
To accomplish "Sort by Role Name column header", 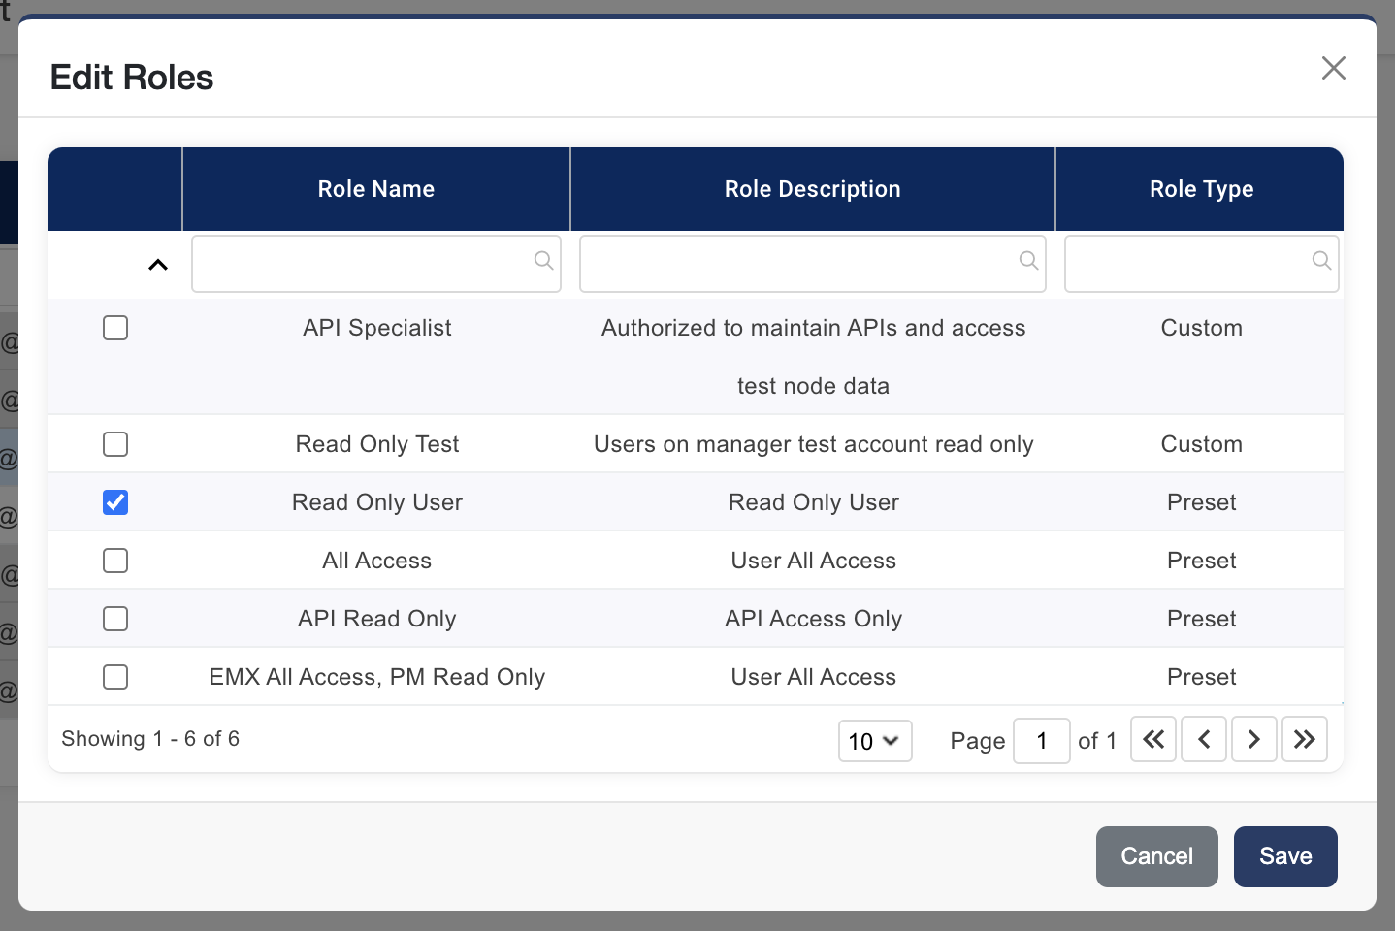I will [375, 189].
